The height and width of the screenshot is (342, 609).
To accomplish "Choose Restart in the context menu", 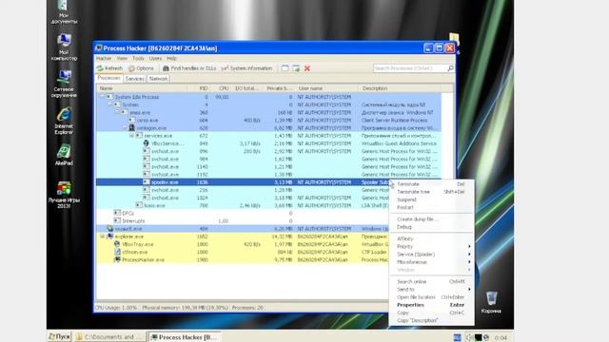I will [431, 207].
